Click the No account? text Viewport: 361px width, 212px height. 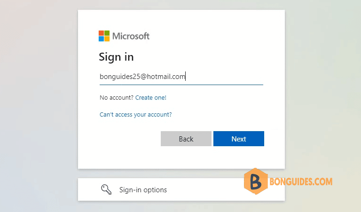pos(117,98)
